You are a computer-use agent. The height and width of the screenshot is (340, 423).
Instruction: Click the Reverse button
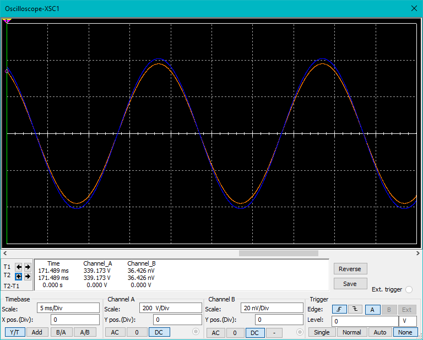350,269
